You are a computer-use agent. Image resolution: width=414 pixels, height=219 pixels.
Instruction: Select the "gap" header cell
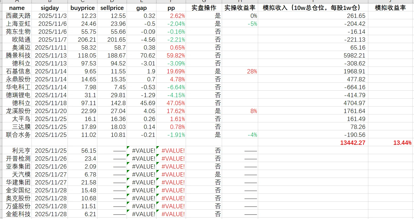141,8
